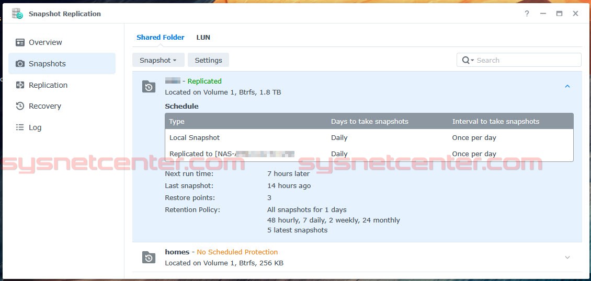Select the homes folder name

(177, 252)
